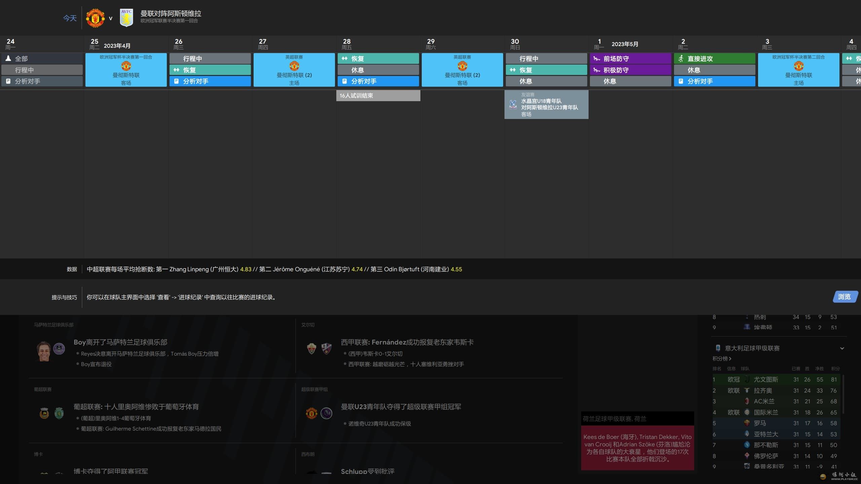Click Tomás Boy's portrait in the news

coord(44,351)
